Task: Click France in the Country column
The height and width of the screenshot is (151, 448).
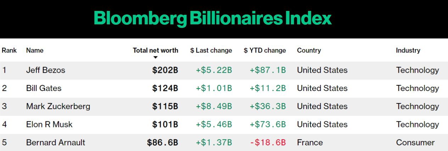Action: [x=310, y=143]
